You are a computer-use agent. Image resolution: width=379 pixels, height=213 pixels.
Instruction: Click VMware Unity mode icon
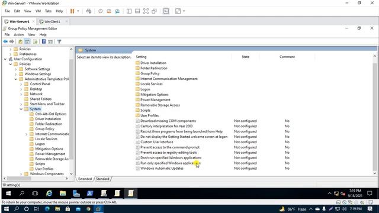[x=154, y=11]
